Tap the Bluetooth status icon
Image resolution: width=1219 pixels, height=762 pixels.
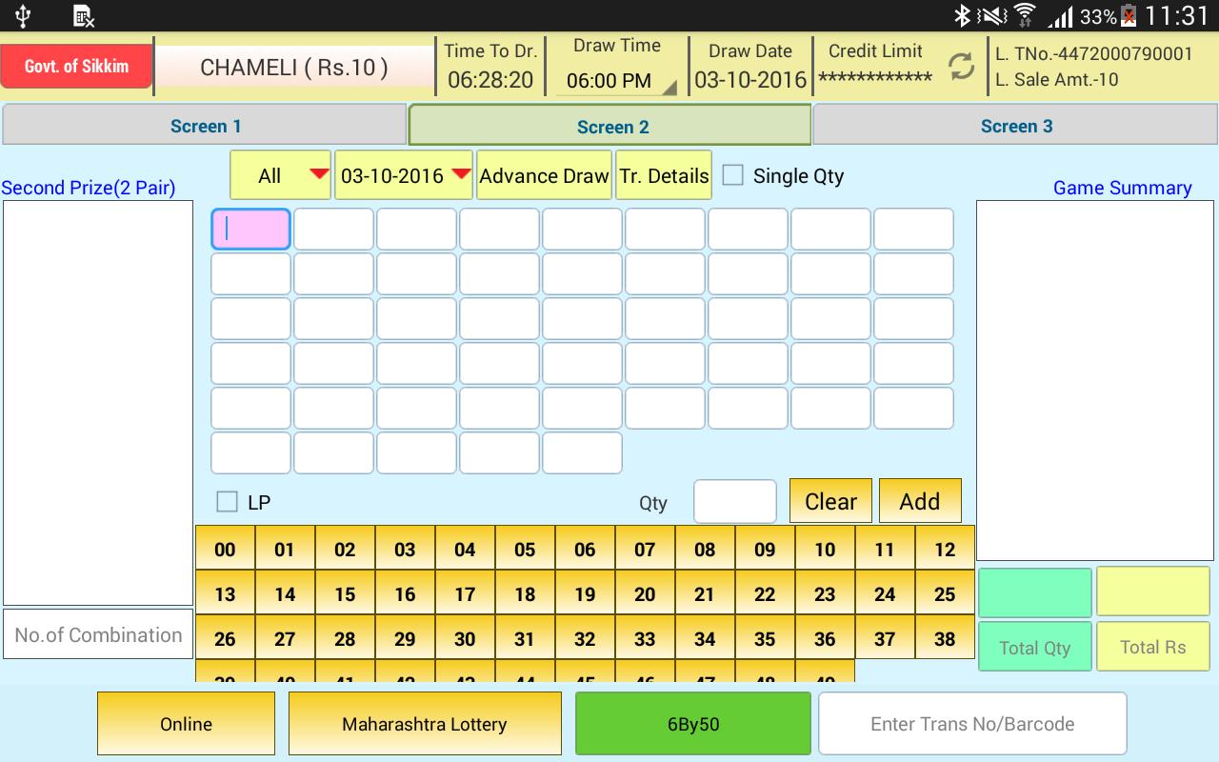[x=962, y=15]
